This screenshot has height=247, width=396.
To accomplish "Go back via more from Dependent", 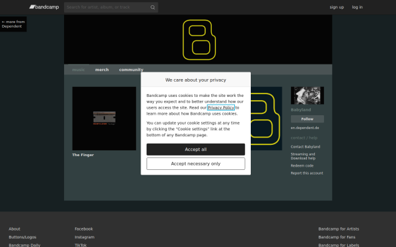I will point(13,24).
